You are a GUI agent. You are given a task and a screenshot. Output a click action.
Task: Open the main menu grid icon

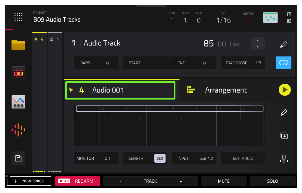pyautogui.click(x=18, y=17)
